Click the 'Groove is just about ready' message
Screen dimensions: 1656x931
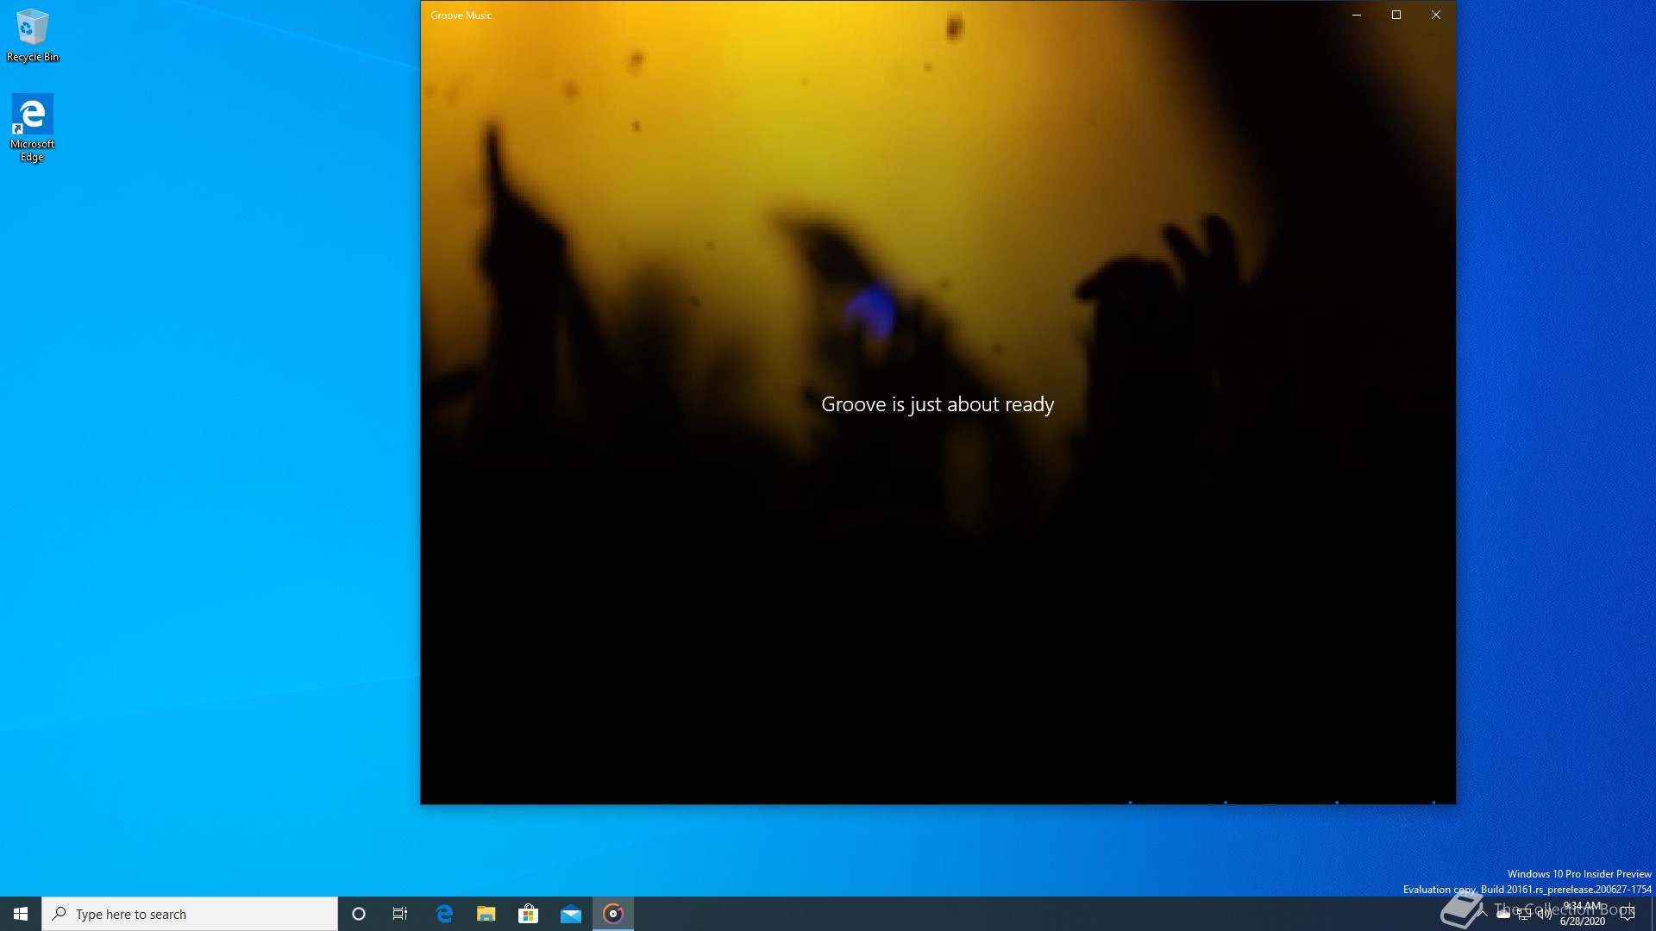click(938, 404)
